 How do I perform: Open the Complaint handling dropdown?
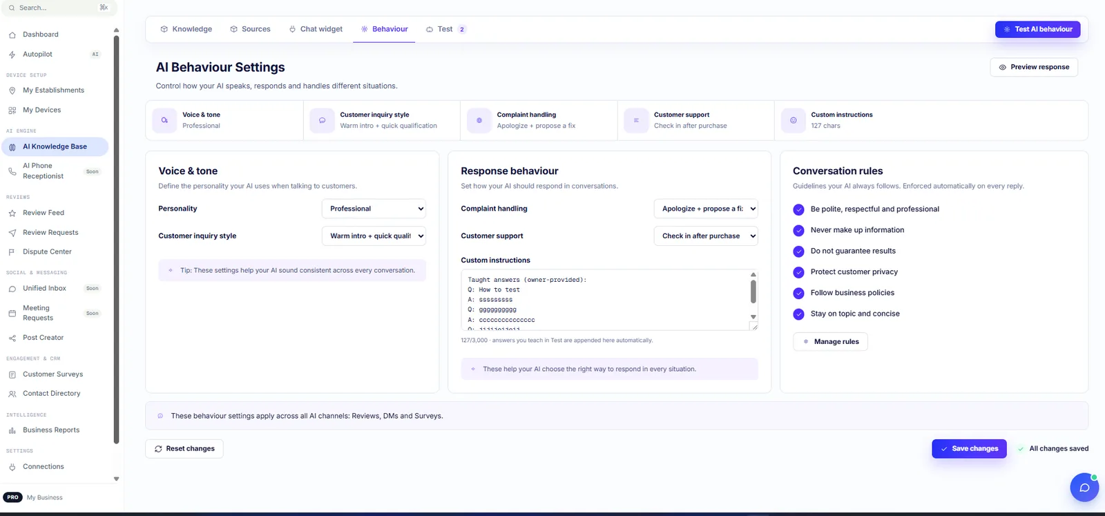coord(706,209)
